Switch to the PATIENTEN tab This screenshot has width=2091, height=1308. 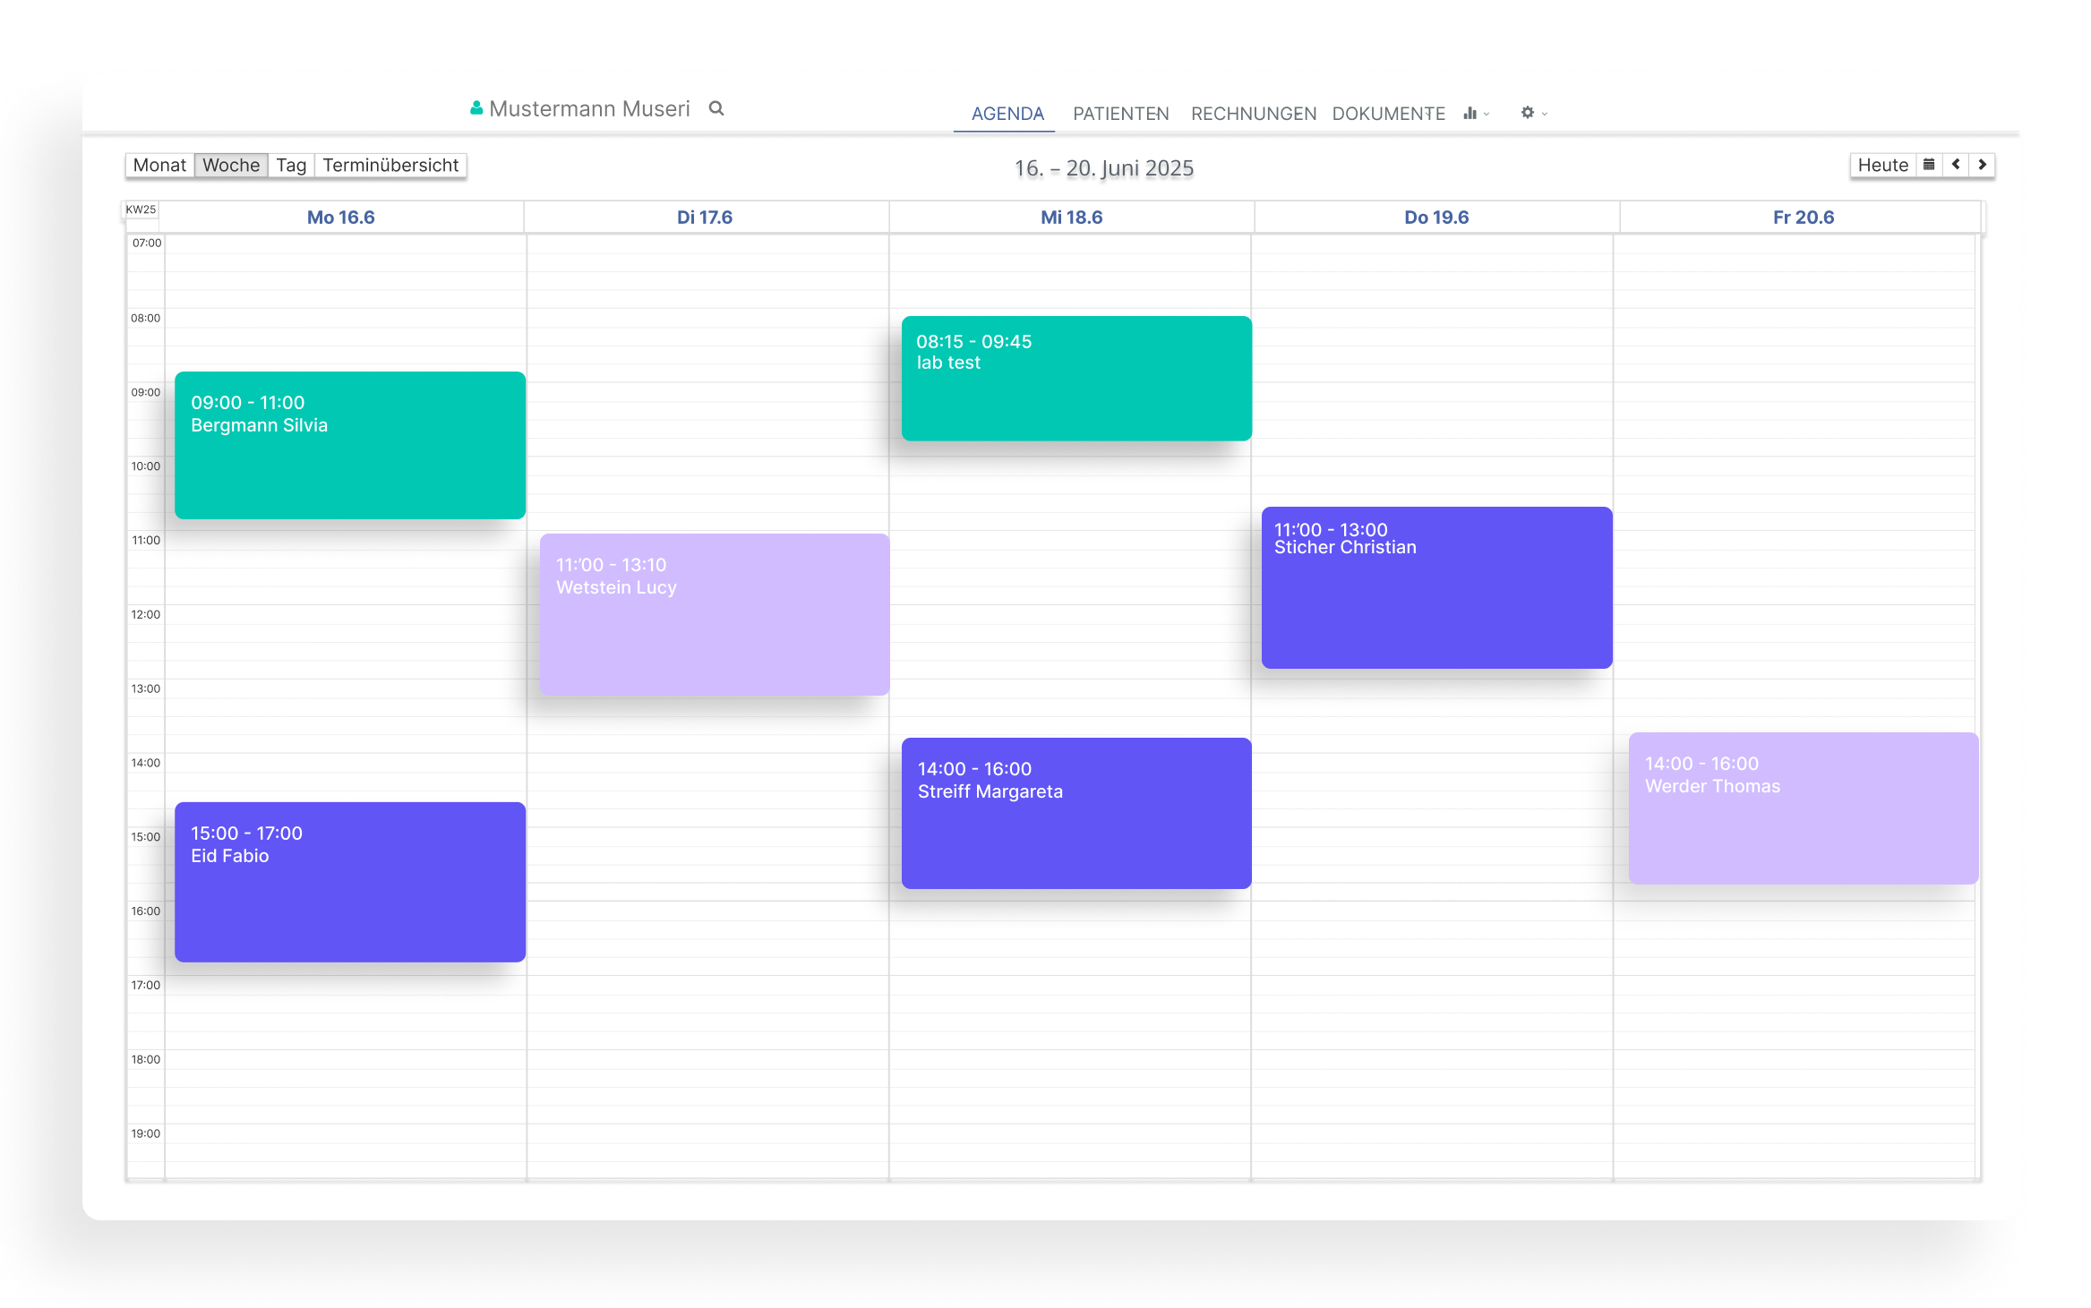tap(1120, 114)
